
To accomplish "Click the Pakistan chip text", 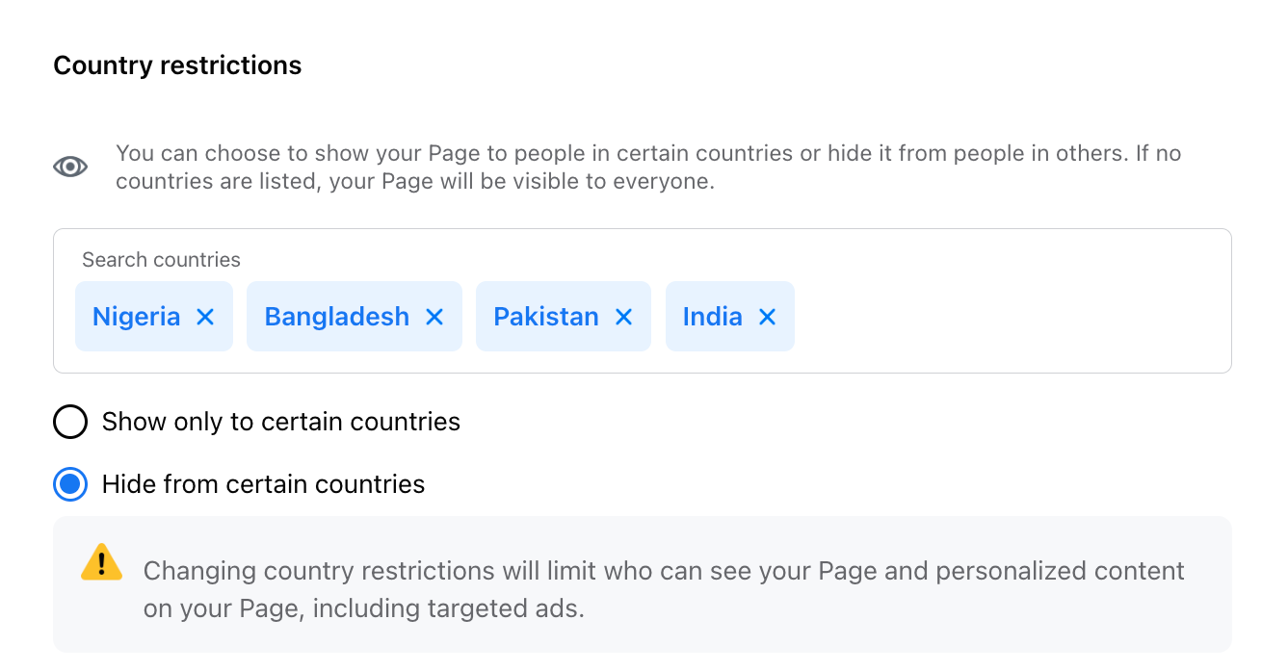I will coord(545,317).
